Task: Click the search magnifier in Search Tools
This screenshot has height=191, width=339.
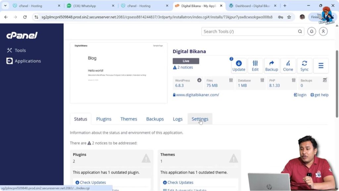Action: click(300, 31)
